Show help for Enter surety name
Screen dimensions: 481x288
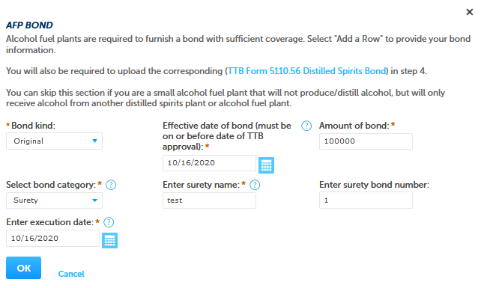pyautogui.click(x=255, y=185)
